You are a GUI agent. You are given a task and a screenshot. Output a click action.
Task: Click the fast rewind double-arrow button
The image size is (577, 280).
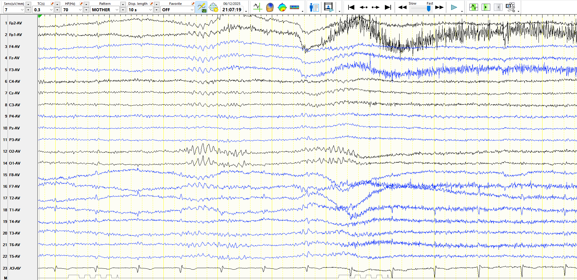click(x=403, y=7)
